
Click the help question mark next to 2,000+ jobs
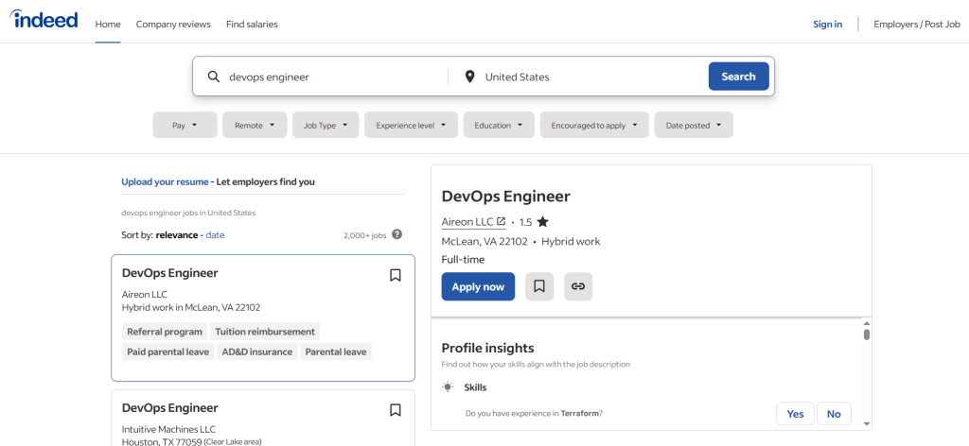click(397, 234)
